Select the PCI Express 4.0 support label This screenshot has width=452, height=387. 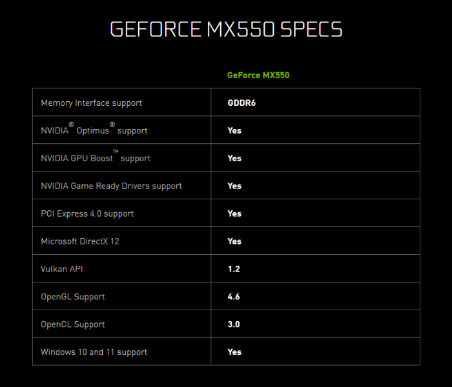click(x=87, y=213)
